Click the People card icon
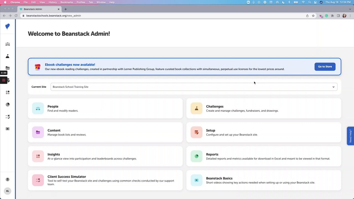 [x=38, y=108]
